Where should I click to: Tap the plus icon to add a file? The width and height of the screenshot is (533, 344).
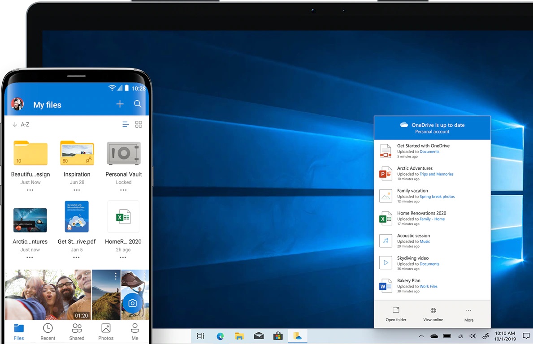coord(120,103)
